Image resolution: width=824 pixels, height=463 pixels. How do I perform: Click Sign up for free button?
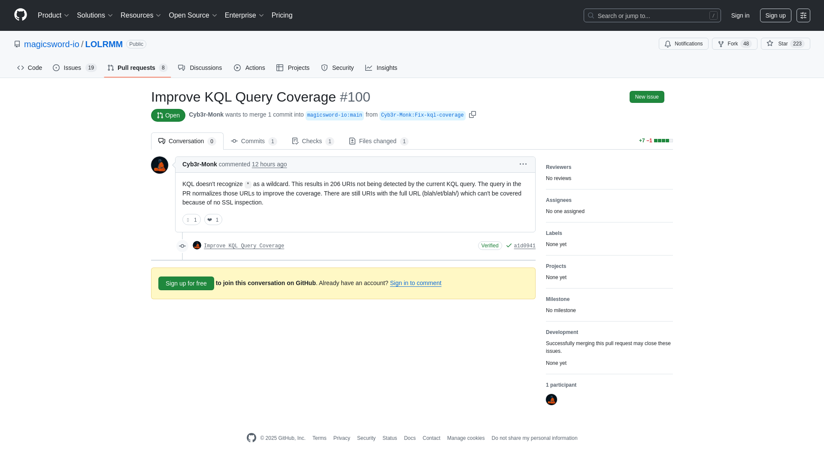(186, 283)
